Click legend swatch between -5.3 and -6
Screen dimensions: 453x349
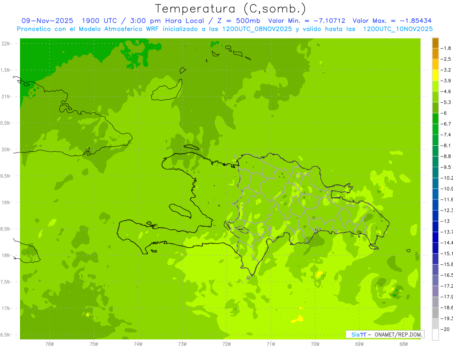[435, 108]
